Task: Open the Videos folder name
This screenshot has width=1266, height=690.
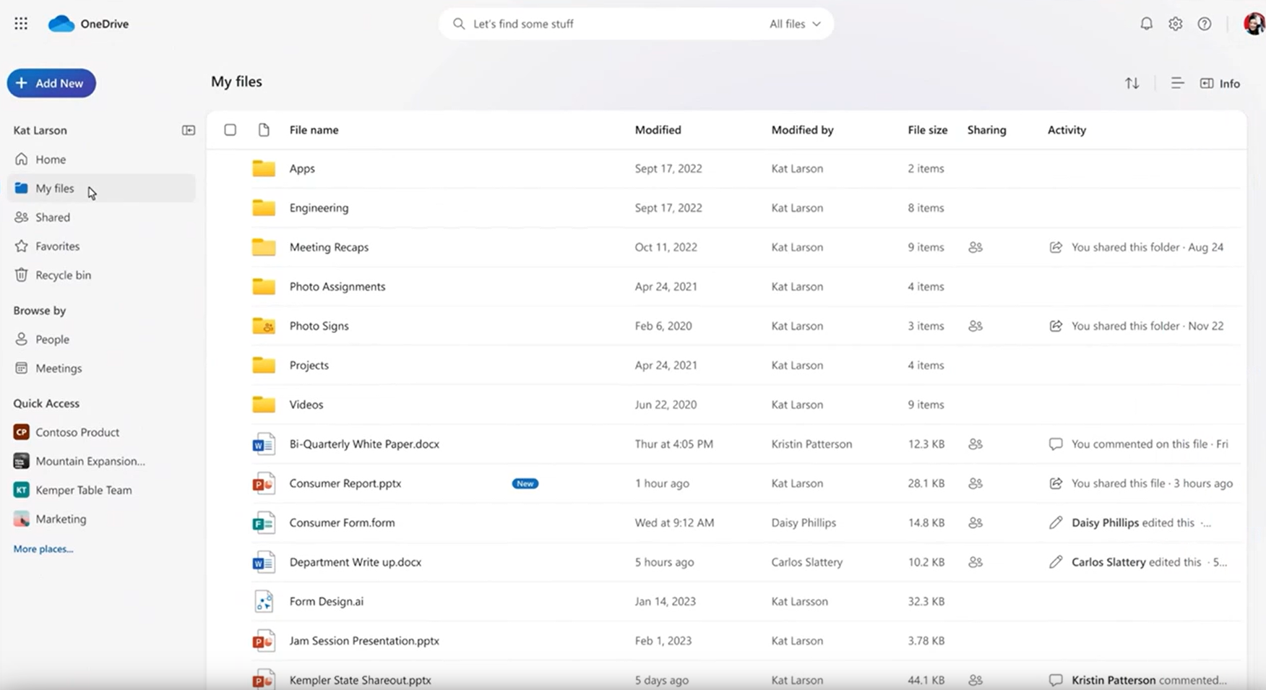Action: [306, 405]
